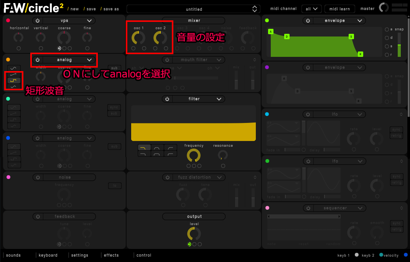Open the keyboard tab
Viewport: 410px width, 262px height.
[x=48, y=255]
